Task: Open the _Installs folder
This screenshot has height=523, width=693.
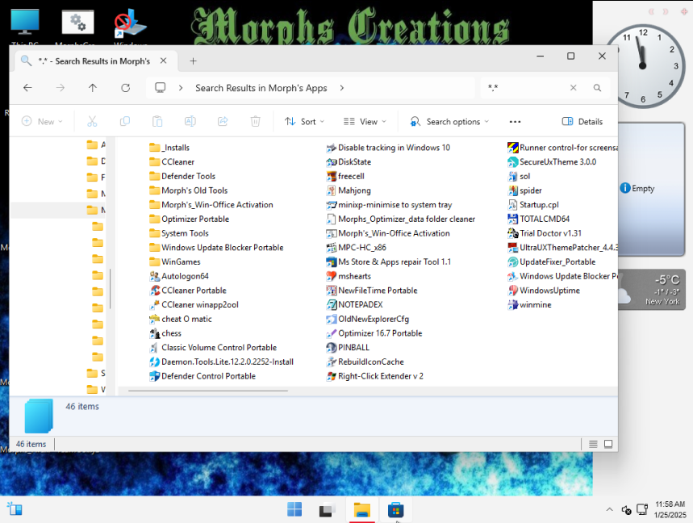Action: (x=169, y=148)
